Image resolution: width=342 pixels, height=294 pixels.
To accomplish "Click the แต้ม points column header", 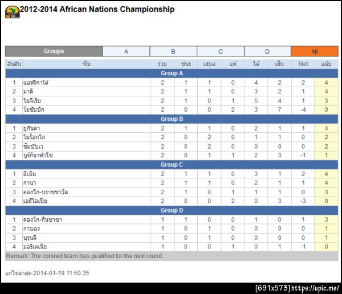I will pos(326,64).
